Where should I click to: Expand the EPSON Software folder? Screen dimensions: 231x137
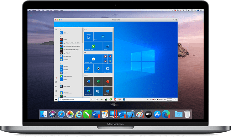pos(81,93)
